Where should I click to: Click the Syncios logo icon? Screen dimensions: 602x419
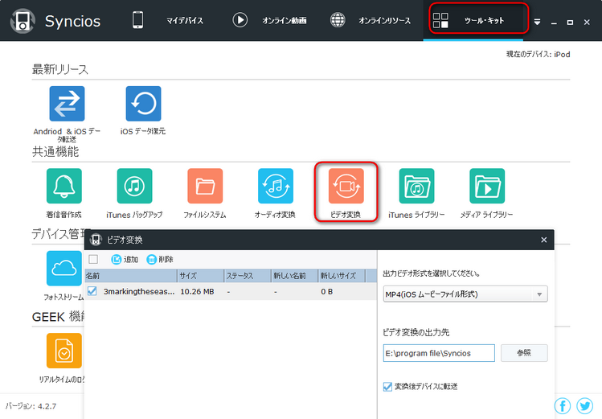[x=23, y=21]
